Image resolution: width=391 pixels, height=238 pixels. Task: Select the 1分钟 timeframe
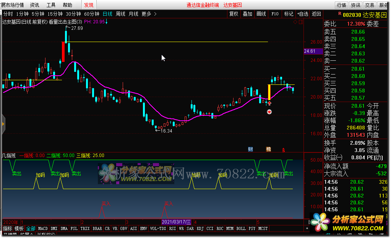[22, 14]
